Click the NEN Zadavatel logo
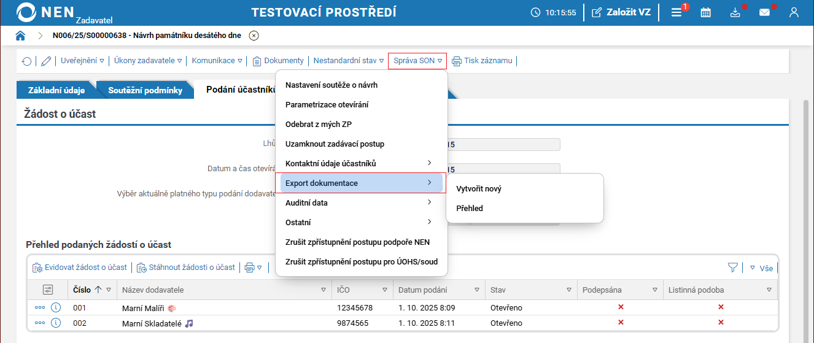Image resolution: width=814 pixels, height=343 pixels. 65,12
